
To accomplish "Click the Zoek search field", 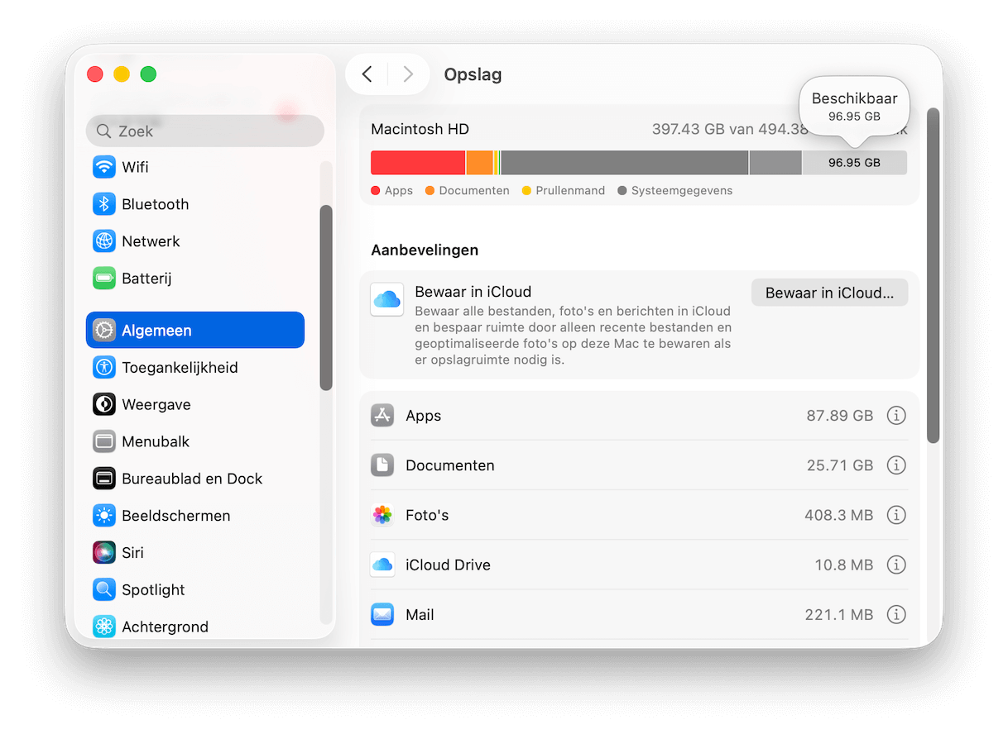I will point(205,131).
